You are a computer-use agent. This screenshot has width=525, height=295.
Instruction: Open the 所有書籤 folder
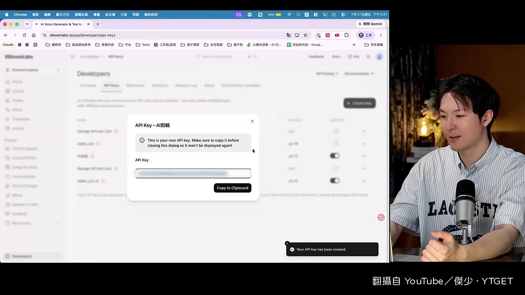[x=374, y=45]
